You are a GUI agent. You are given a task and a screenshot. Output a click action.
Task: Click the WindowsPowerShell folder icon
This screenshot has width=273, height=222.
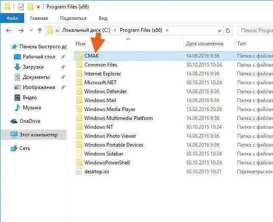click(79, 163)
